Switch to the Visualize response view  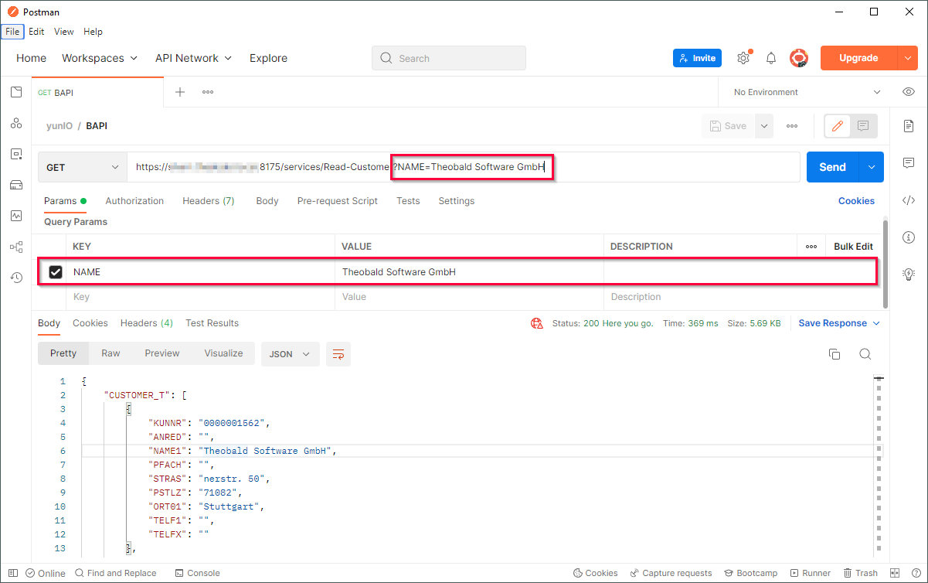[x=223, y=353]
